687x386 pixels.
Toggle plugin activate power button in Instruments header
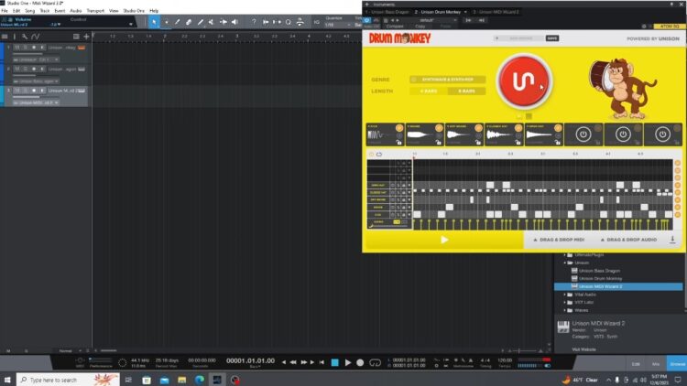367,20
